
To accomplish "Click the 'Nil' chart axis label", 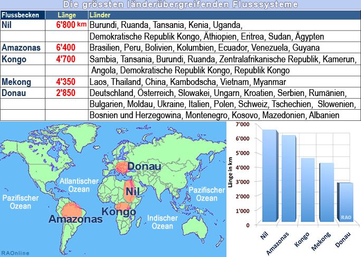I will pos(264,235).
